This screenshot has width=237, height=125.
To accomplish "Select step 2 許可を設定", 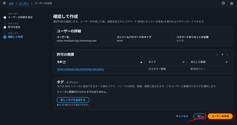I will [14, 27].
